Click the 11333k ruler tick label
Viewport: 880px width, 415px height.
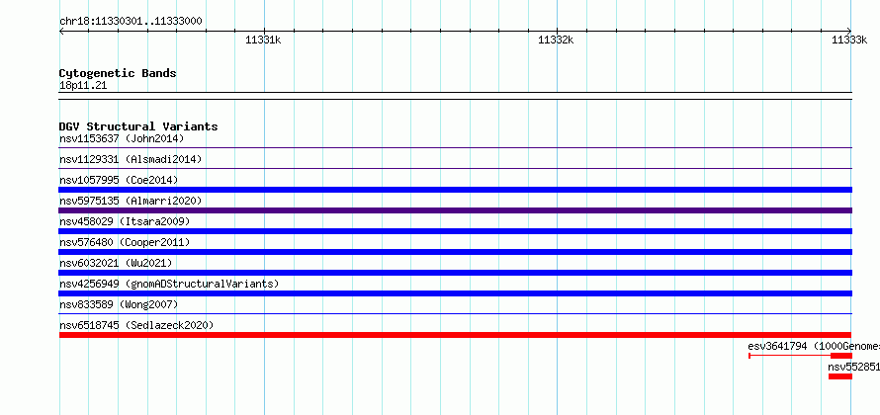(x=849, y=40)
